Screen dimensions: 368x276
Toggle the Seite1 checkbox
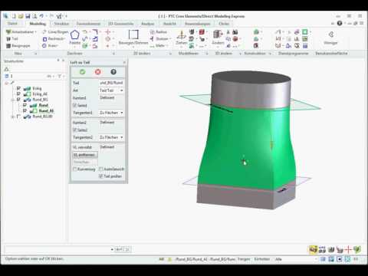pyautogui.click(x=75, y=105)
